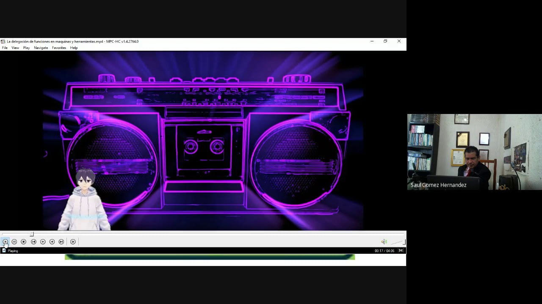Step forward one frame
The width and height of the screenshot is (542, 304).
(x=73, y=242)
